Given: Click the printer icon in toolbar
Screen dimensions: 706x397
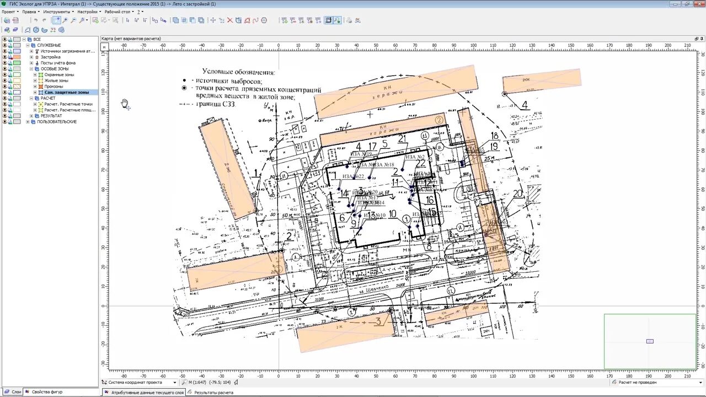Looking at the screenshot, I should [x=349, y=20].
